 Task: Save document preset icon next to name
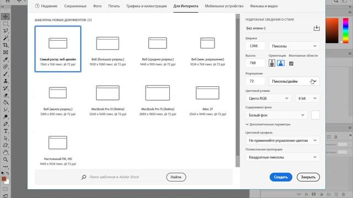click(x=317, y=28)
